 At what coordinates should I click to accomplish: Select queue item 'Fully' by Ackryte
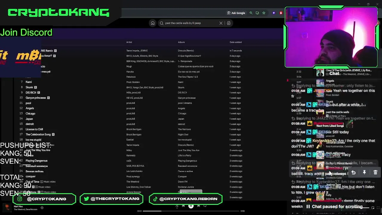(x=329, y=196)
